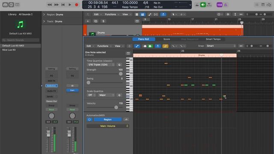Click the MIDI In icon in Piano Roll
Screen dimensions: 274x154
point(145,46)
